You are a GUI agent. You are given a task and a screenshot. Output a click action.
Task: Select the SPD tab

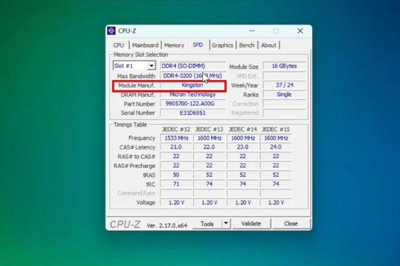point(197,45)
